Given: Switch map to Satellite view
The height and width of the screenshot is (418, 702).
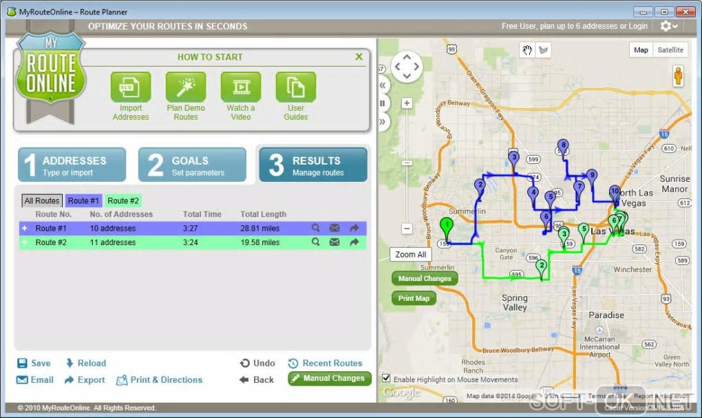Looking at the screenshot, I should 670,50.
